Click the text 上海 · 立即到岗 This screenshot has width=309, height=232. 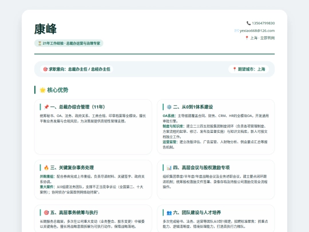point(263,38)
